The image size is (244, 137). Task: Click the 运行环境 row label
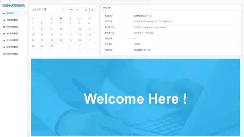108,22
